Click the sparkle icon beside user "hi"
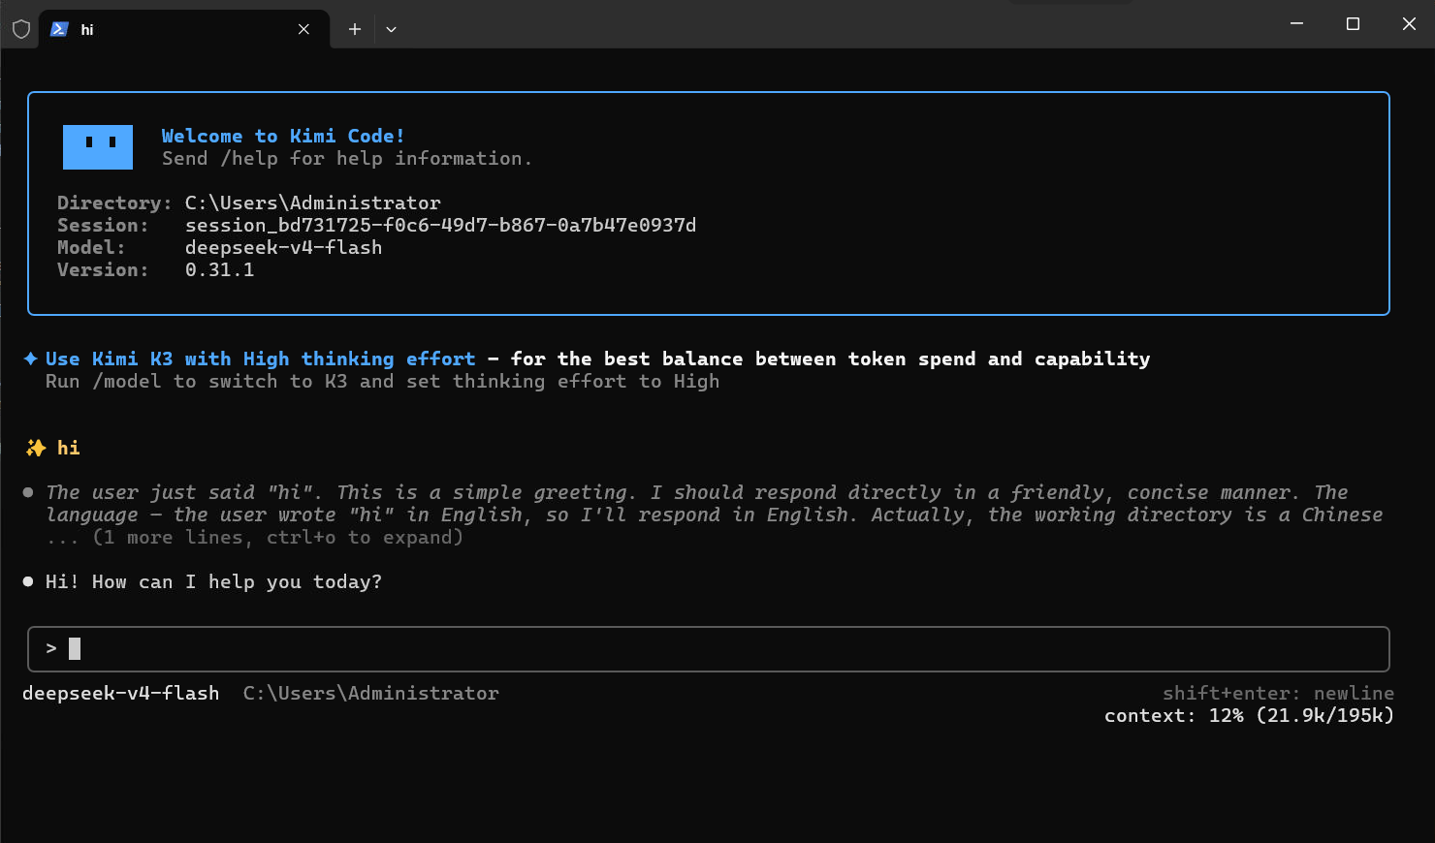The image size is (1435, 843). pyautogui.click(x=36, y=448)
